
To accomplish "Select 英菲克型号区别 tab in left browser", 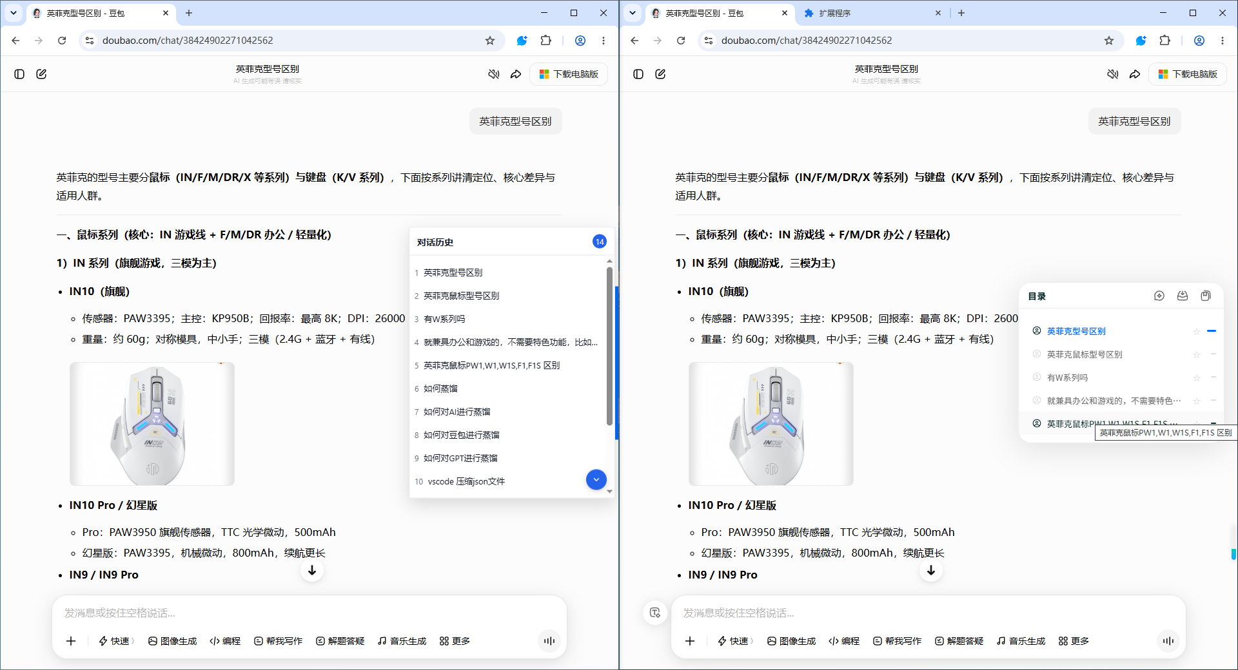I will [100, 13].
